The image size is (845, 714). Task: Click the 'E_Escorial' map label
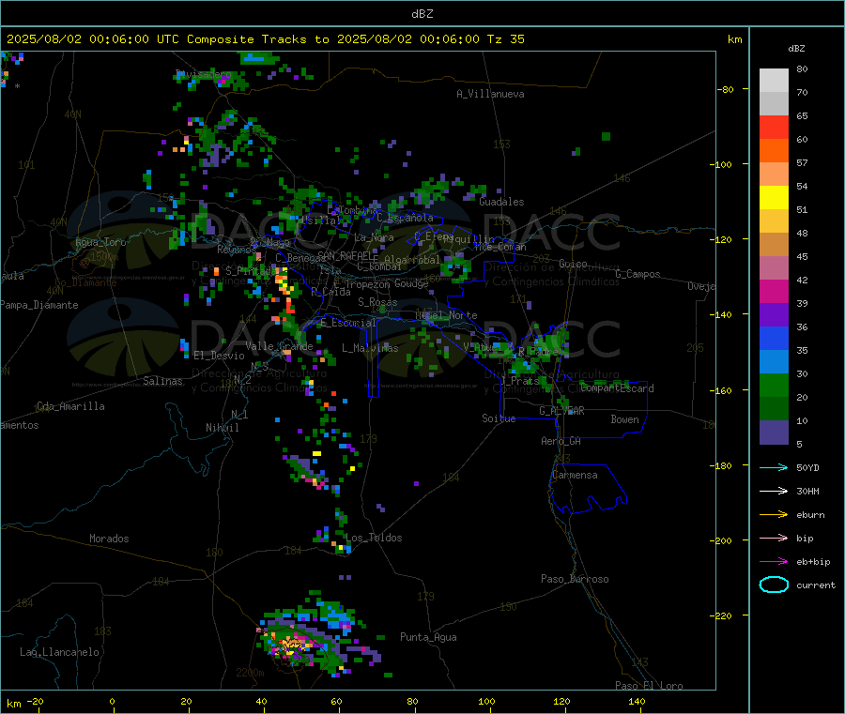(x=348, y=323)
